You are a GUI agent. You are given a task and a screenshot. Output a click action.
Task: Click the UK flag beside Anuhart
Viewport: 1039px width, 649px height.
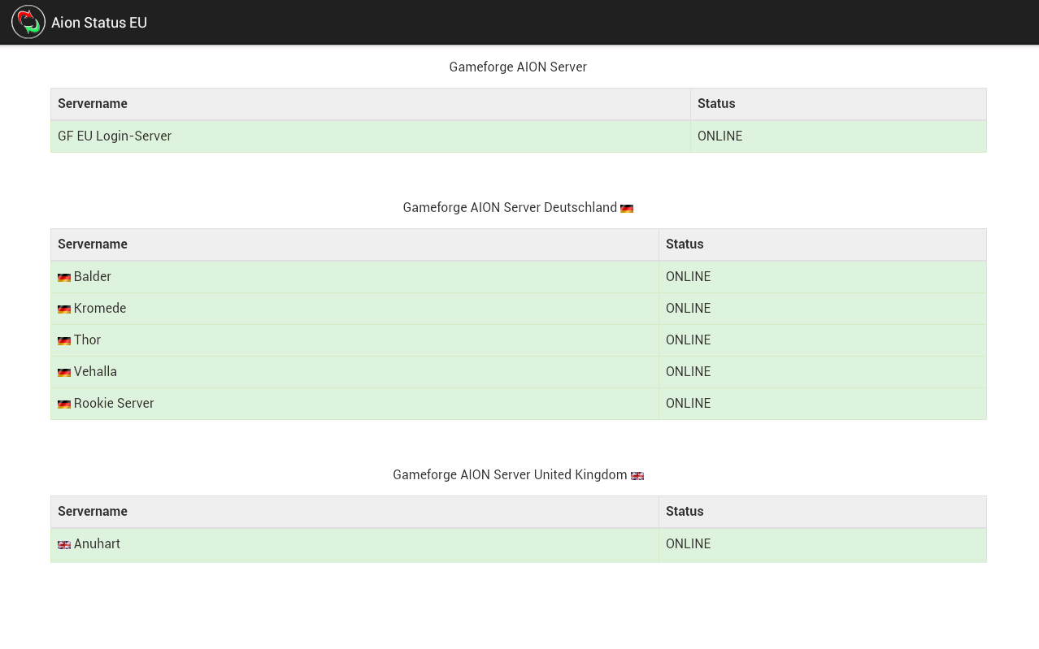(64, 545)
